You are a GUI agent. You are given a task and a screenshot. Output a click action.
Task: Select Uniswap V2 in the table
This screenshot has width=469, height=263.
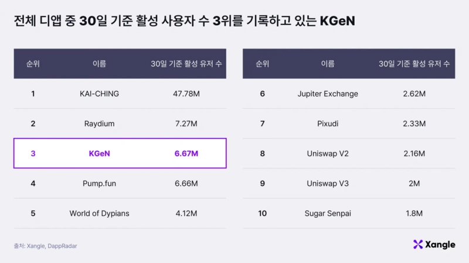[328, 154]
